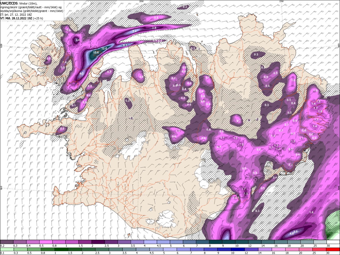This screenshot has width=340, height=255.
Task: Pick the dark navy blue swatch in rain legend
Action: tap(237, 249)
